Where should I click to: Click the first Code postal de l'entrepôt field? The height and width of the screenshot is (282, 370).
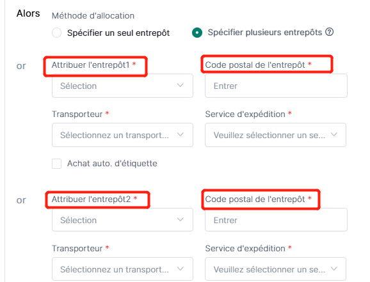pos(276,86)
